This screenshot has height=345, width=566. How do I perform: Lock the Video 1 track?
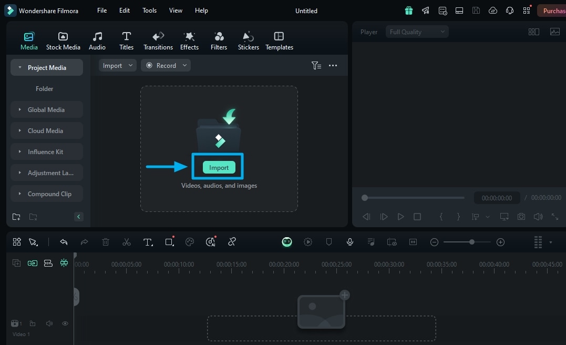tap(33, 323)
